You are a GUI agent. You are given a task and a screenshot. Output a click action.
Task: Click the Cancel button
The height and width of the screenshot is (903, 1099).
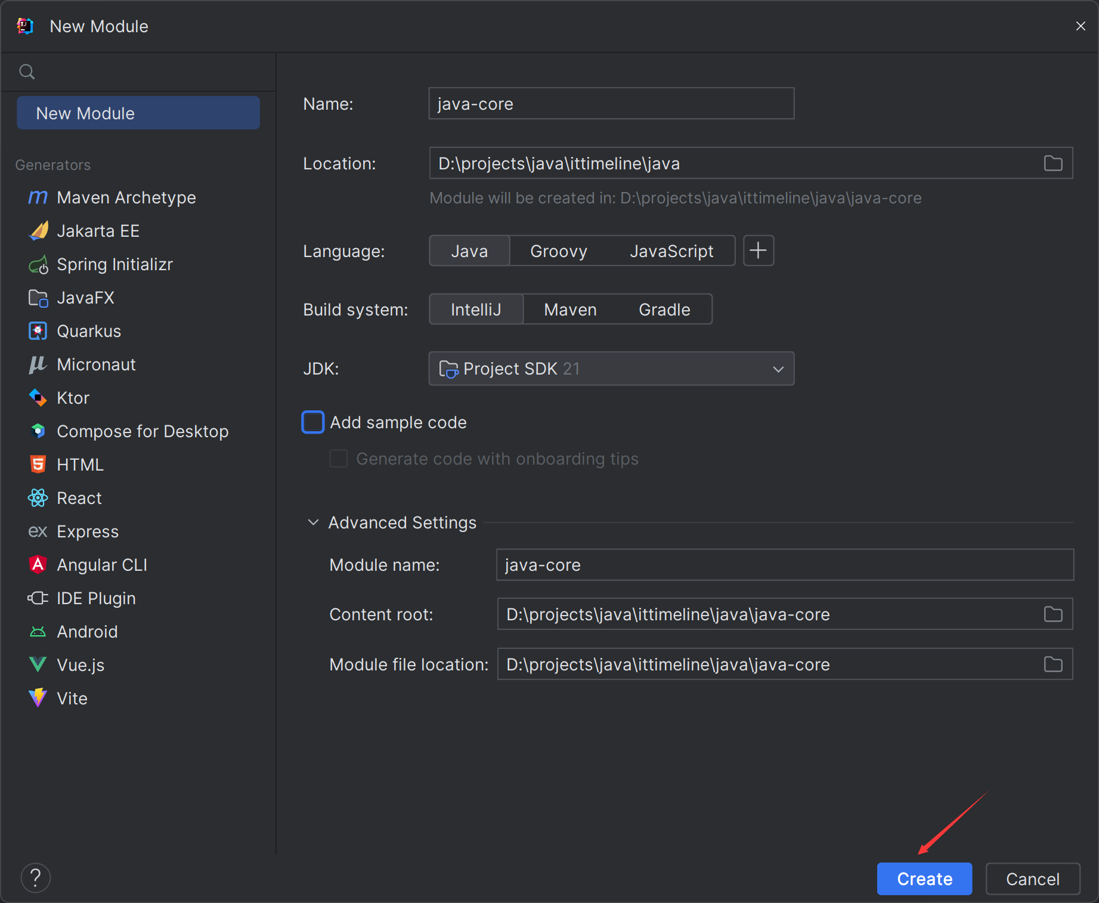[1033, 879]
